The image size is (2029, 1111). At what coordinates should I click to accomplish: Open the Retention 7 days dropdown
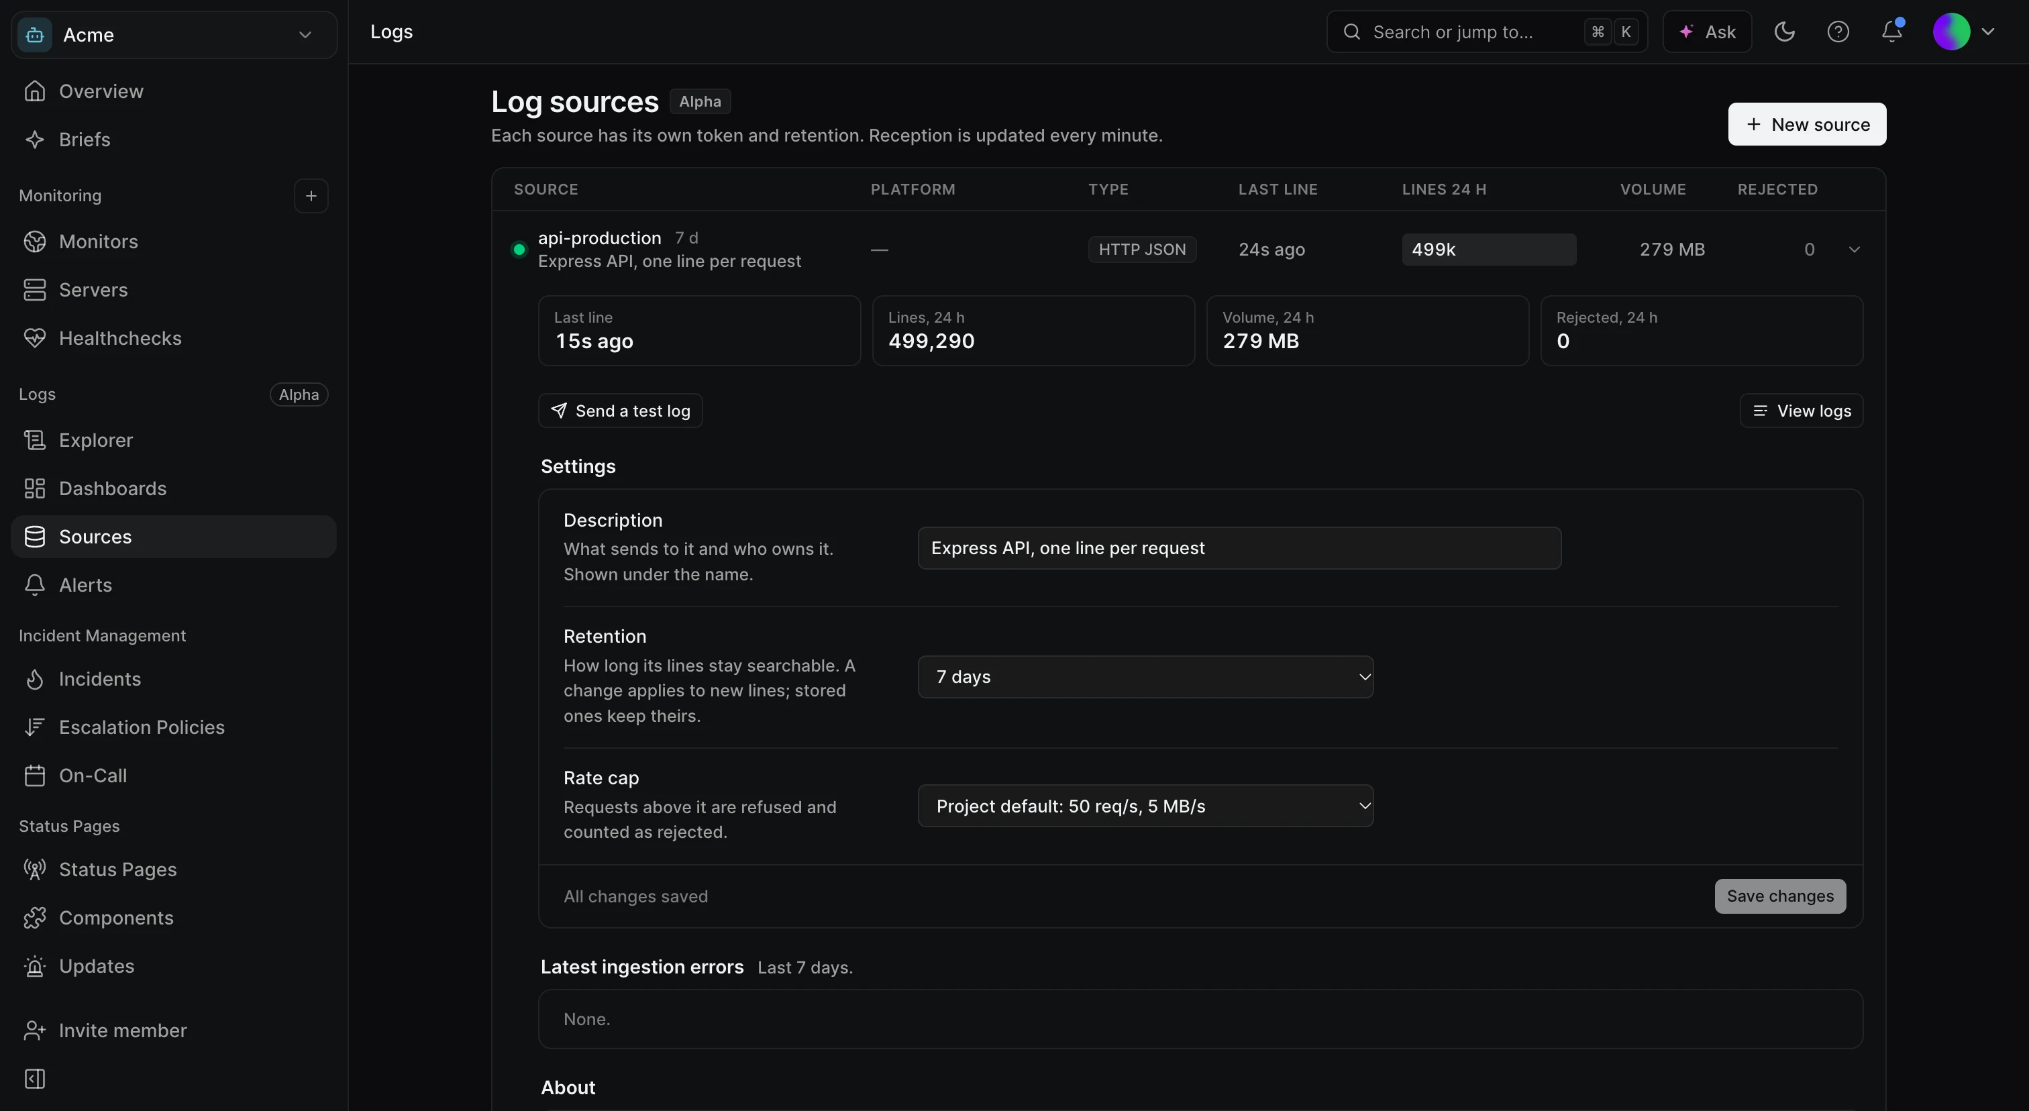coord(1145,677)
